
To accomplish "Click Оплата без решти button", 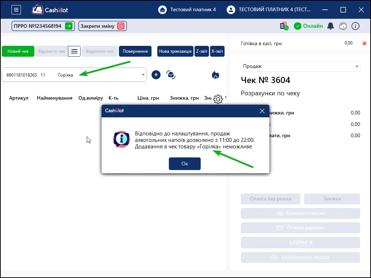I will coord(271,199).
